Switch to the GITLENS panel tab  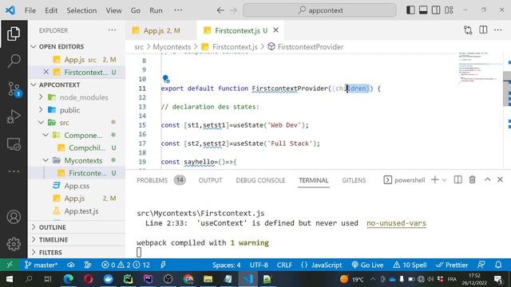[354, 180]
